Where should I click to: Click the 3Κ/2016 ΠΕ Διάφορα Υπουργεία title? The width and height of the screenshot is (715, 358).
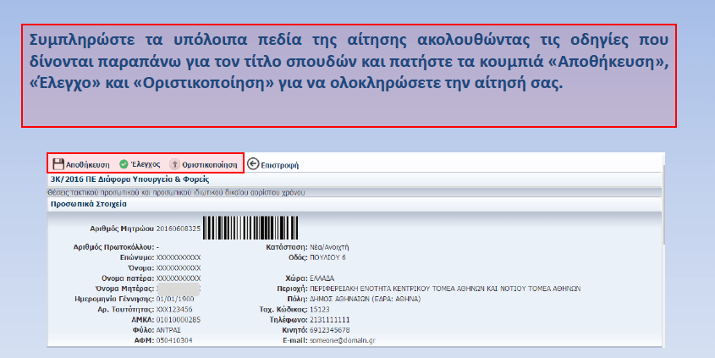129,179
